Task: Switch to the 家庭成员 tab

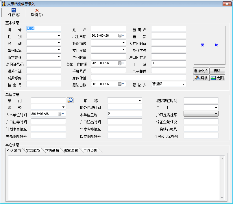Action: (33, 151)
